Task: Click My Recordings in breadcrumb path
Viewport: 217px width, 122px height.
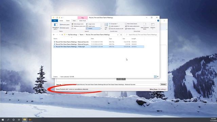Action: tap(73, 35)
